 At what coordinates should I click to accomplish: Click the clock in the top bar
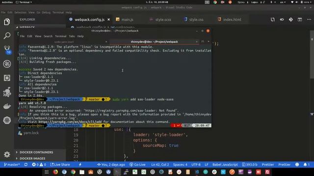[x=157, y=2]
